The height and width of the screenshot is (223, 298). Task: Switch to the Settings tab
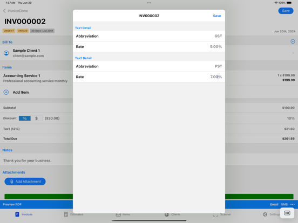point(272,214)
